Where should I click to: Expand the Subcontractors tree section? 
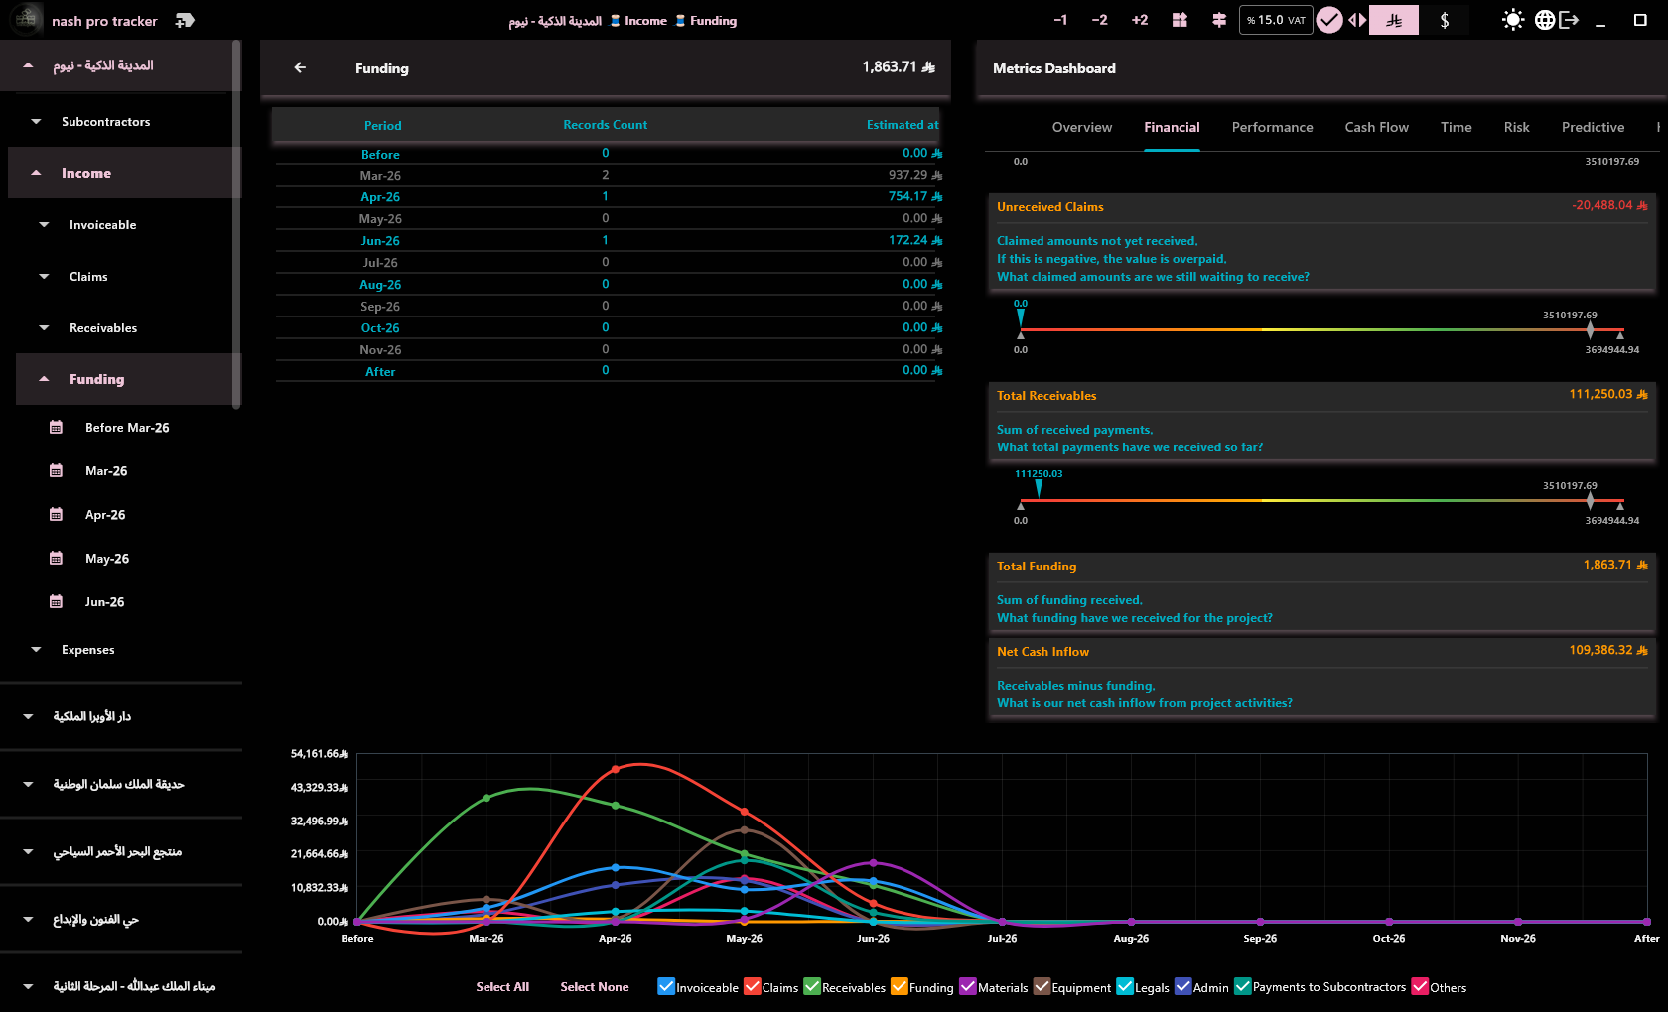click(37, 121)
